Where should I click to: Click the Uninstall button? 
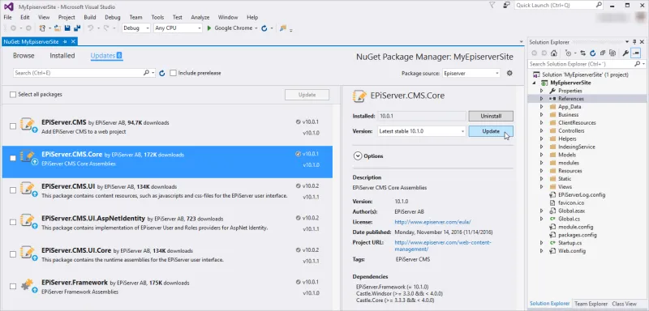coord(491,116)
